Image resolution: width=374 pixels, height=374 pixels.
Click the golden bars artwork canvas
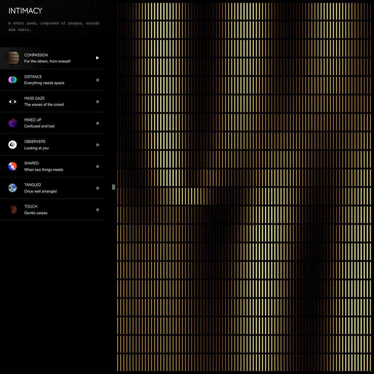pyautogui.click(x=244, y=187)
